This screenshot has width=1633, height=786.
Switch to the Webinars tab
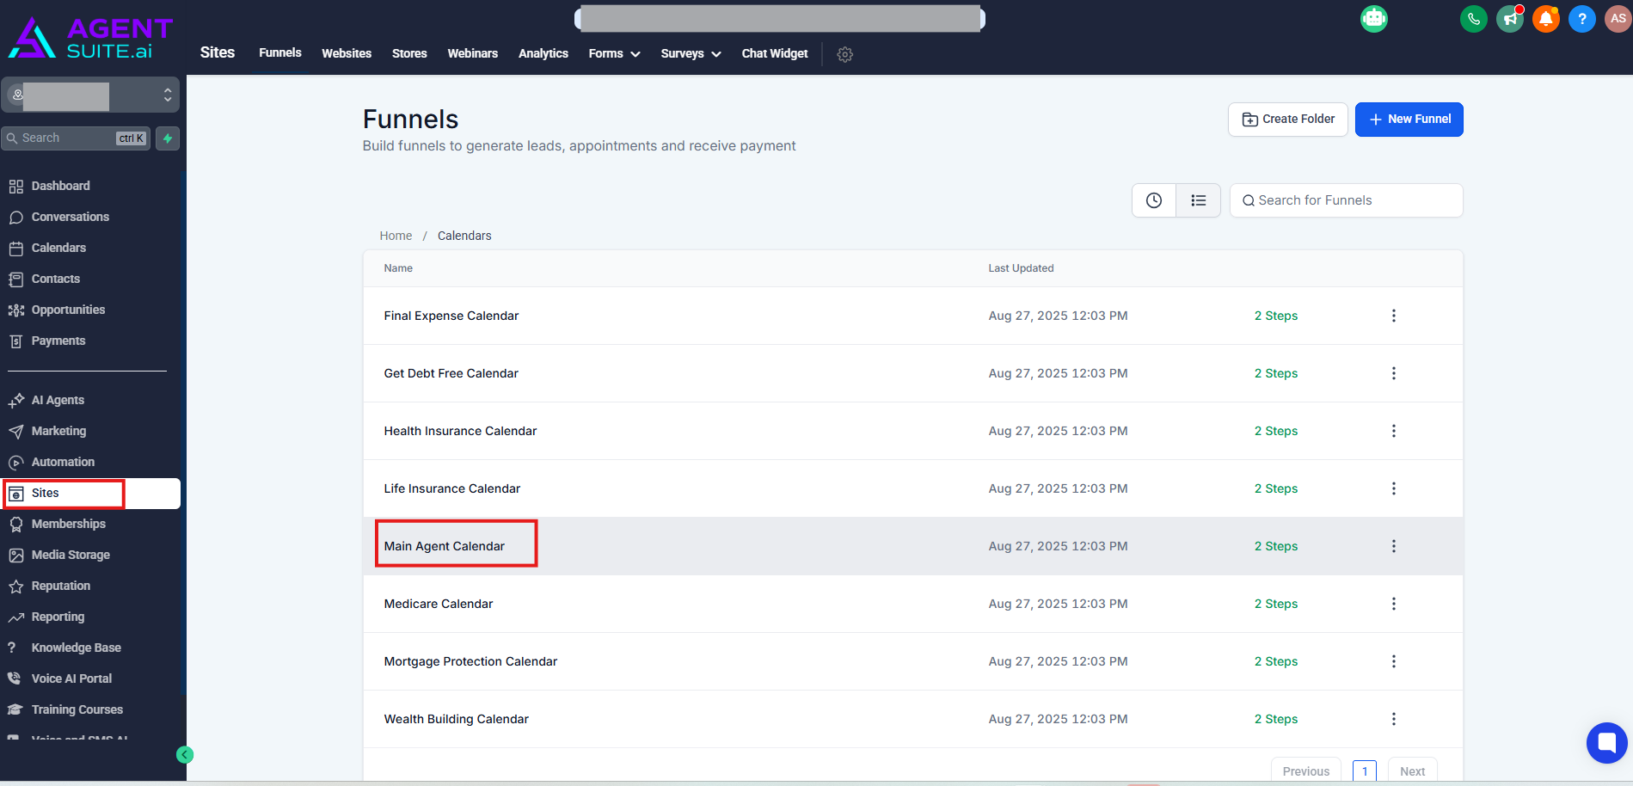tap(473, 53)
